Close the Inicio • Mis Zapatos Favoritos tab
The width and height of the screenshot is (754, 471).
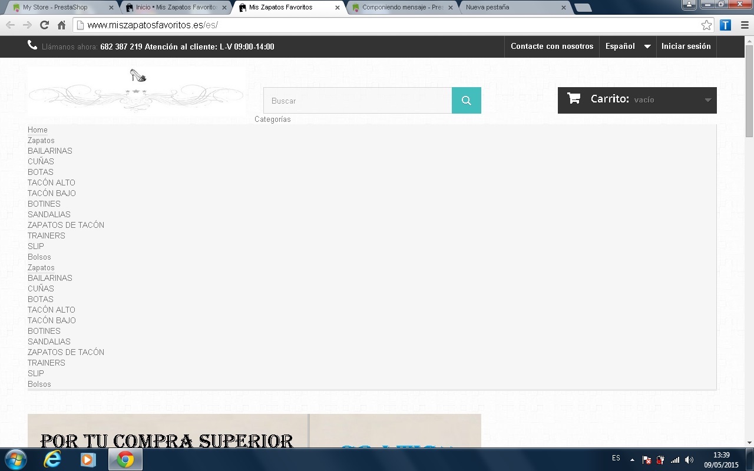coord(224,8)
